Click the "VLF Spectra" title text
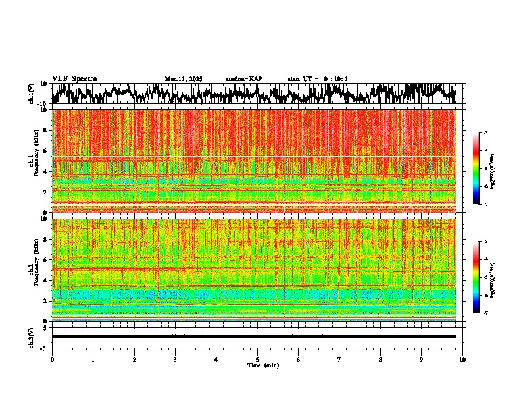 [74, 79]
